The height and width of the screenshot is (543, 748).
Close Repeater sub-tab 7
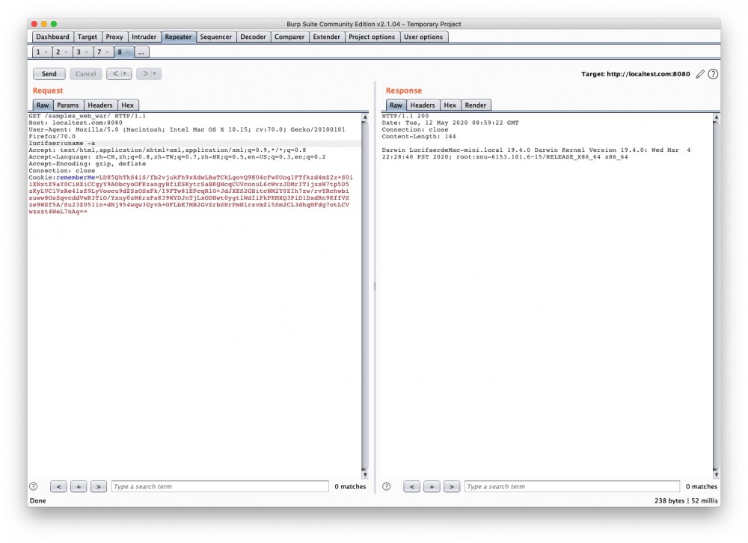(x=107, y=52)
